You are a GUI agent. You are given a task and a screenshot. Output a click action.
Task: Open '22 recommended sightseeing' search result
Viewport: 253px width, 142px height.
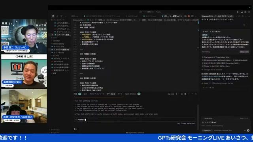coord(217,60)
